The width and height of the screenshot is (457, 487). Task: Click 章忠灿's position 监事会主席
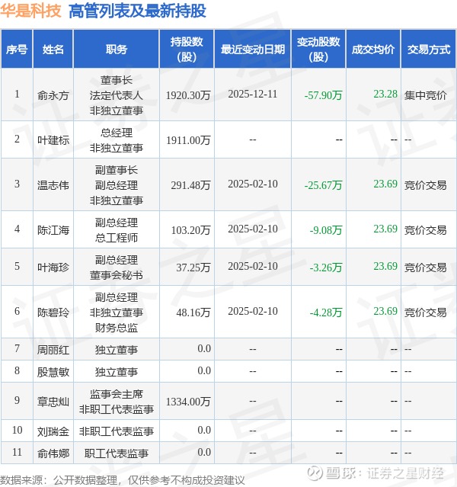(116, 394)
